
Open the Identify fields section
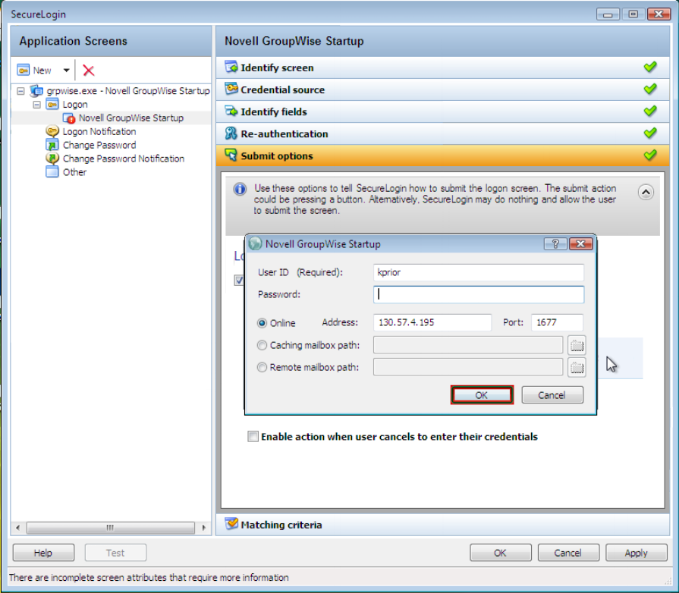coord(442,111)
